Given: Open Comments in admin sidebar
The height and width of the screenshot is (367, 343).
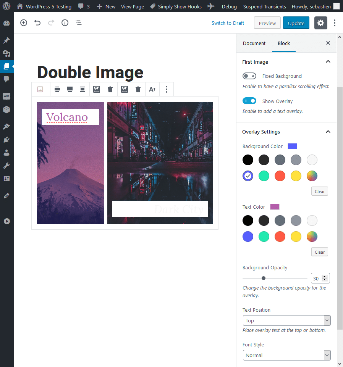Looking at the screenshot, I should [6, 79].
